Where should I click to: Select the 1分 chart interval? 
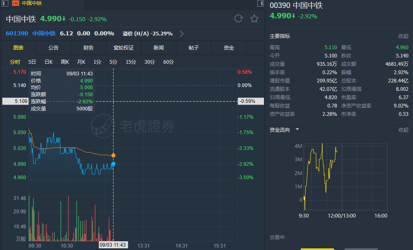click(97, 62)
